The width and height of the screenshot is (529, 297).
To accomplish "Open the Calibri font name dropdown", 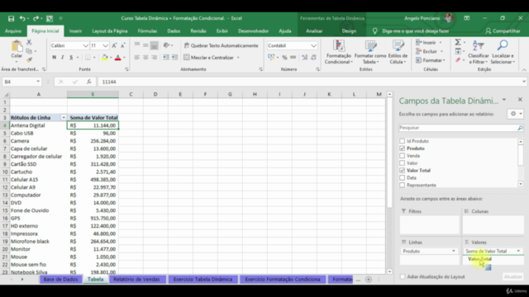I will [85, 45].
